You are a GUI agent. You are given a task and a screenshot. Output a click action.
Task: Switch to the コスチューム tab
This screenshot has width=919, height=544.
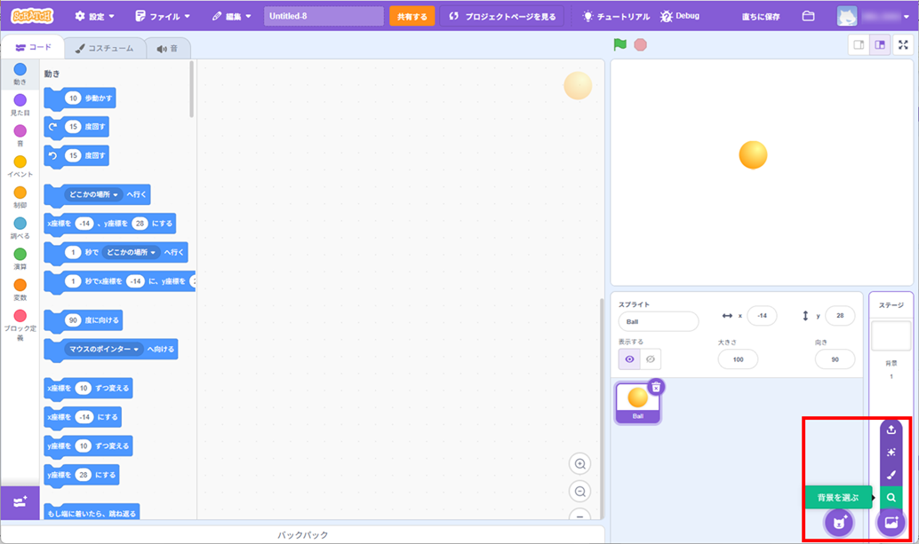coord(105,49)
